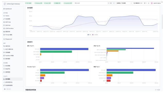Image resolution: width=164 pixels, height=93 pixels.
Task: Toggle the 7日均线 legend swatch
Action: (x=93, y=35)
